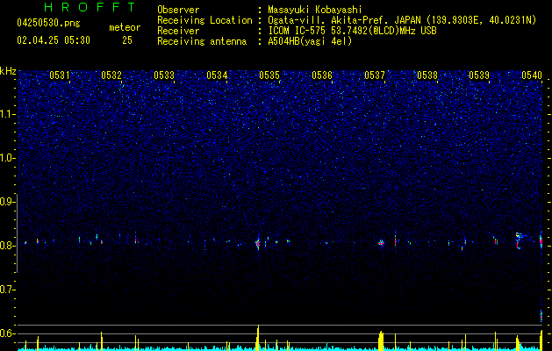Click the 0539 time marker
Viewport: 552px width, 351px height.
(x=479, y=75)
